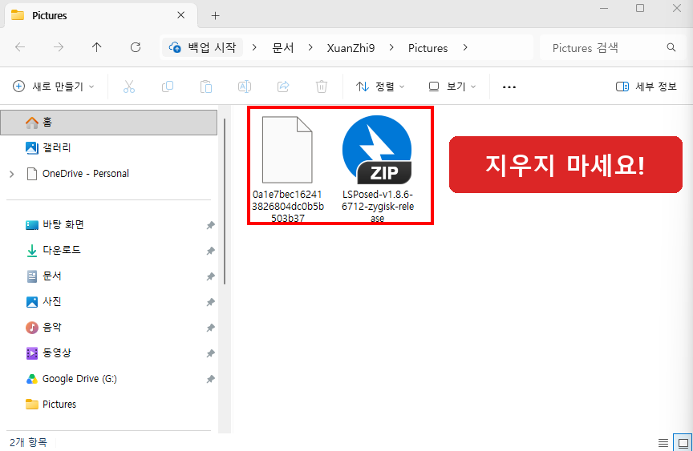Expand chevron after XuanZhi9 breadcrumb

coord(391,47)
